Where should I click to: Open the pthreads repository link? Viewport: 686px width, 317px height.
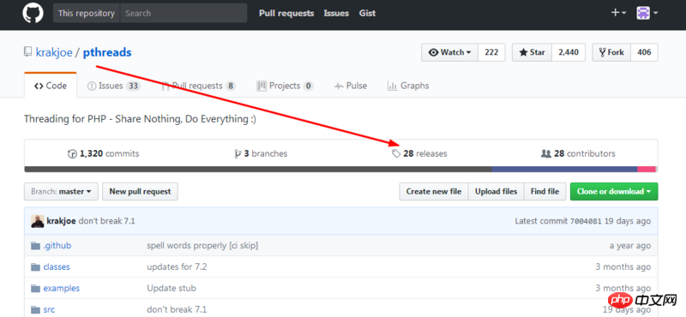[107, 52]
